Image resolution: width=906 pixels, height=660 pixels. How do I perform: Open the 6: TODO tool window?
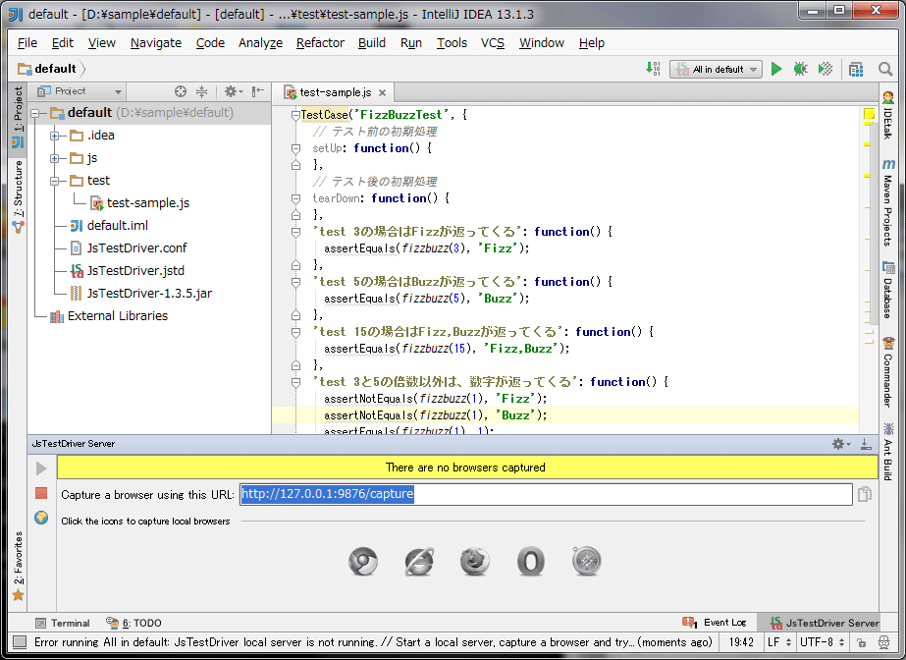pyautogui.click(x=134, y=623)
